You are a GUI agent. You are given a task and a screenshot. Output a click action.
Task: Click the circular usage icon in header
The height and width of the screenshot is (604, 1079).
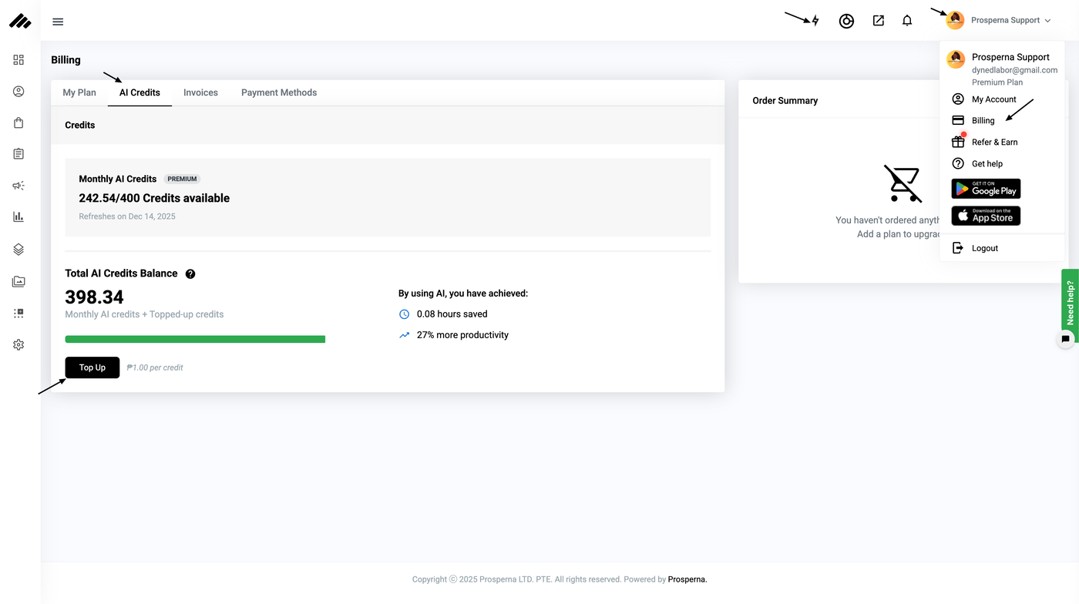(x=846, y=21)
